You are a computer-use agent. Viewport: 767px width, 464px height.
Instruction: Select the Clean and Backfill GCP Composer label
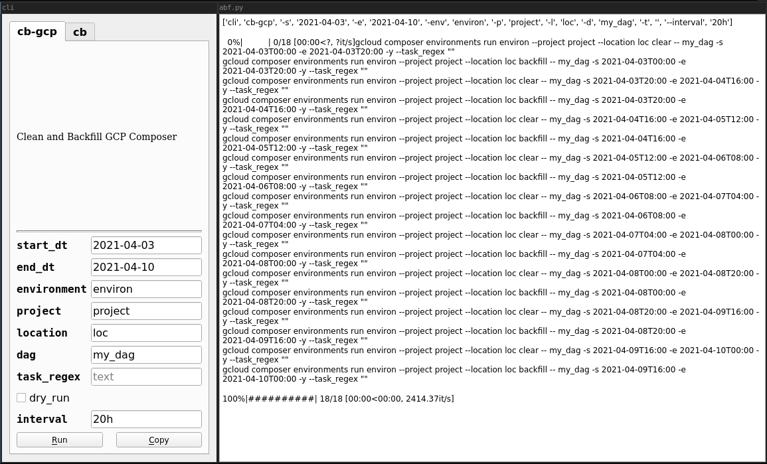(97, 137)
